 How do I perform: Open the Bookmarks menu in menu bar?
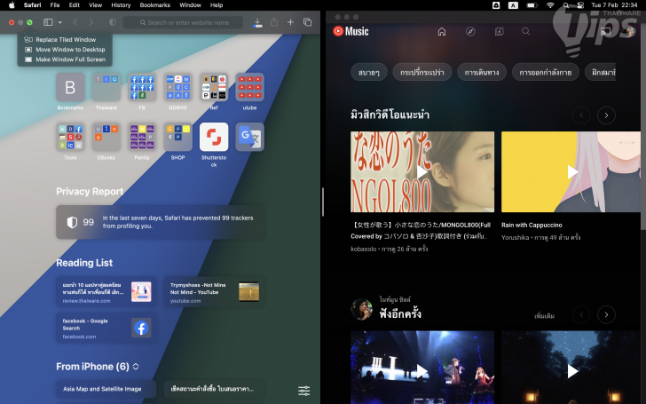(155, 5)
